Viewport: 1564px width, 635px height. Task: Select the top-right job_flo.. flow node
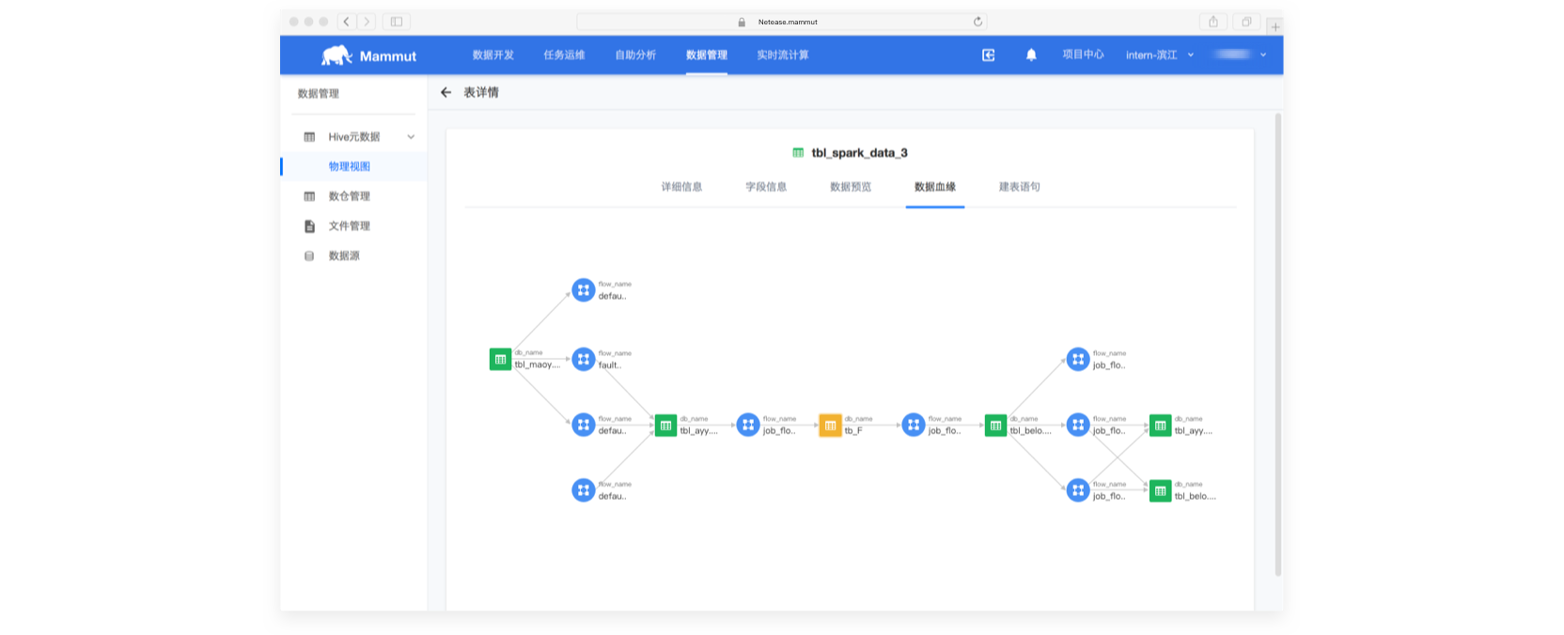(1078, 359)
